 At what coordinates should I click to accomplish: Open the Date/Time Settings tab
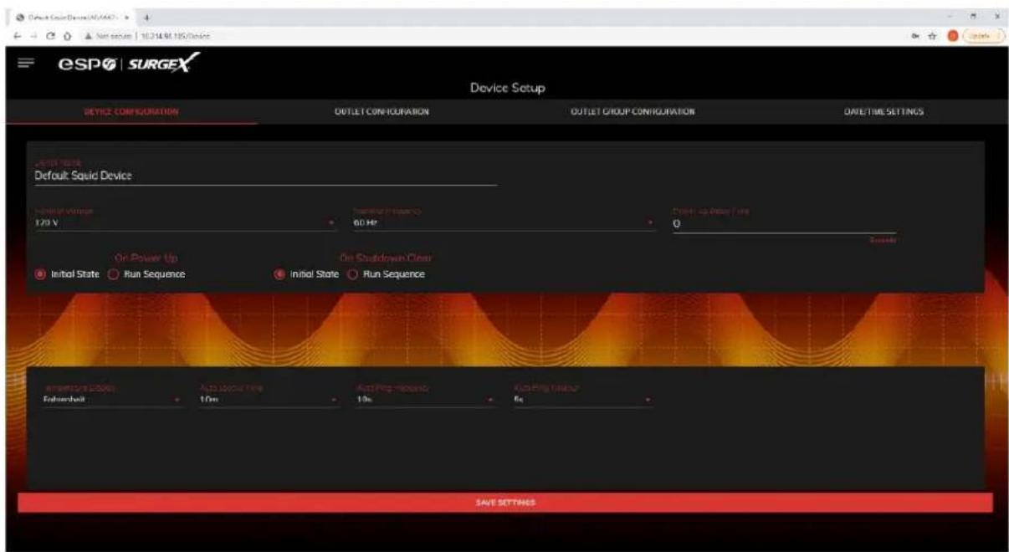(x=884, y=111)
